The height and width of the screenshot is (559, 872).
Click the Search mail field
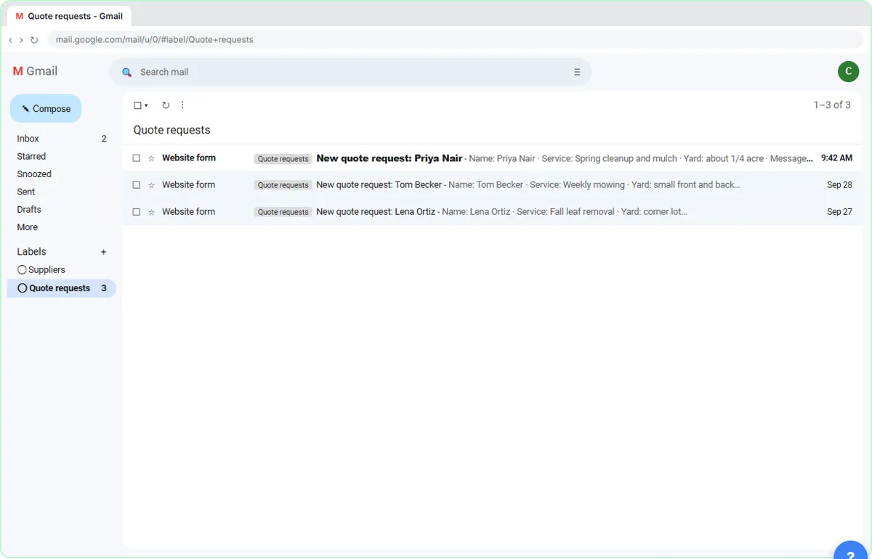[x=349, y=72]
